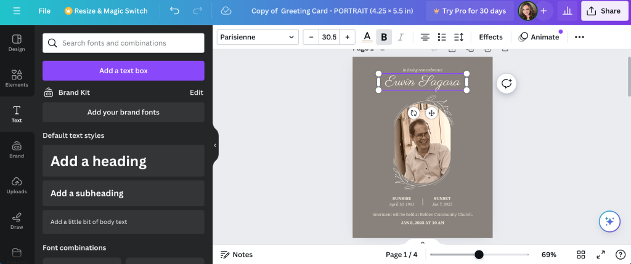Image resolution: width=631 pixels, height=264 pixels.
Task: Select the SUNSET label text
Action: 442,199
